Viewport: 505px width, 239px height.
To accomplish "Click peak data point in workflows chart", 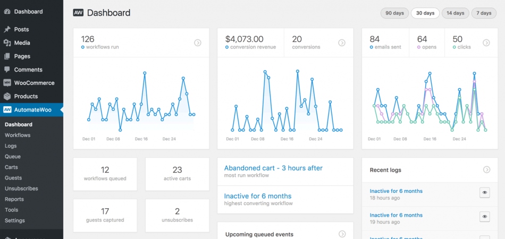I will (x=145, y=73).
